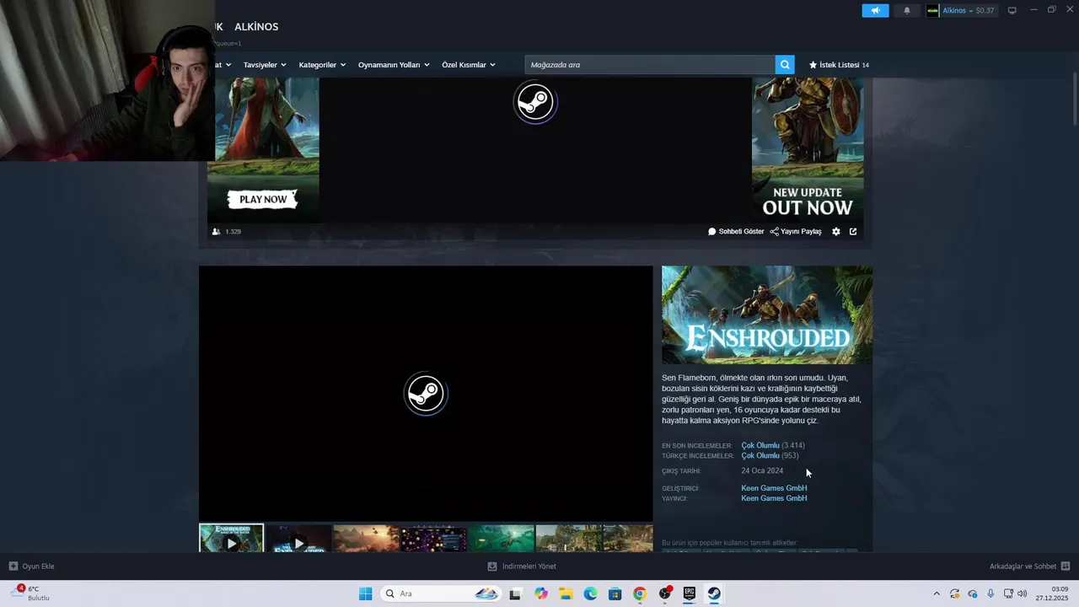The height and width of the screenshot is (607, 1079).
Task: Focus the Mağazada ara search field
Action: [x=650, y=65]
